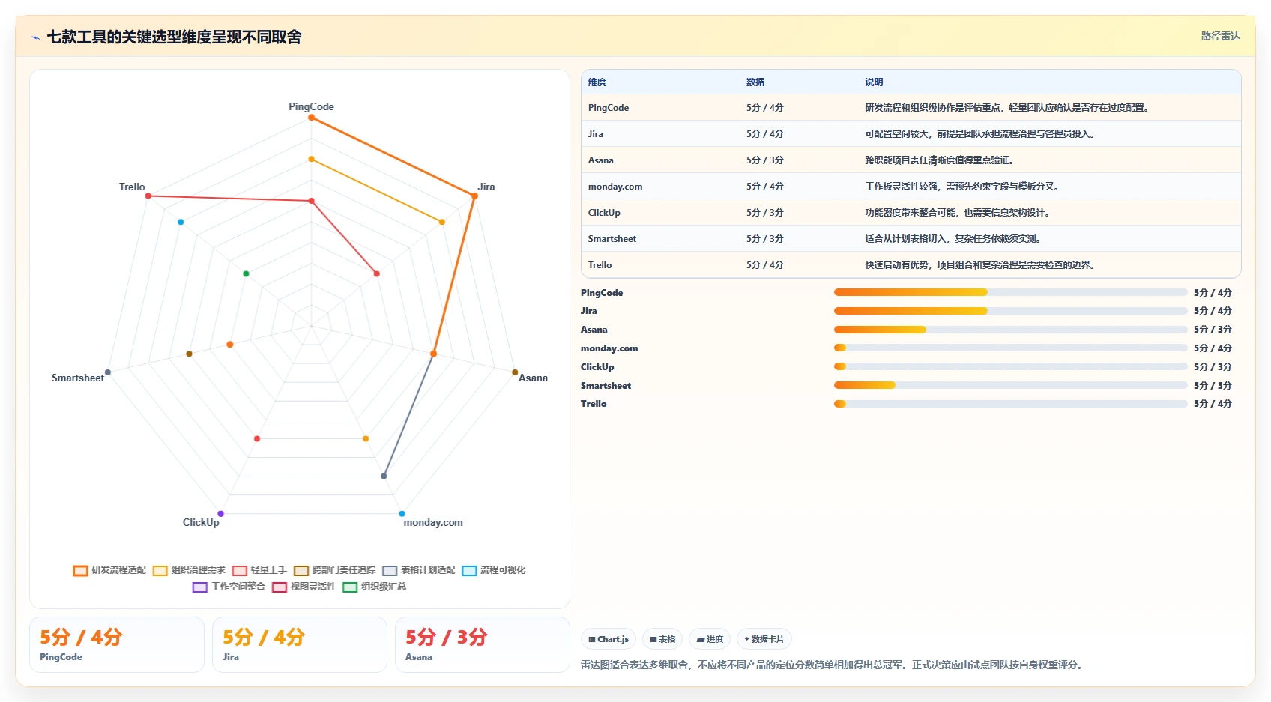Open the Asana score card
This screenshot has width=1271, height=702.
483,645
